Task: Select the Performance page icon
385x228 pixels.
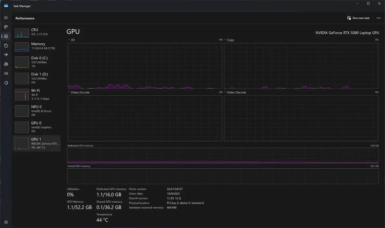Action: pos(6,36)
